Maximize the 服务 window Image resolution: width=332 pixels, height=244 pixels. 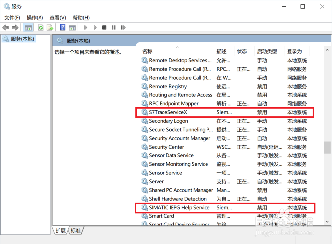pos(303,7)
